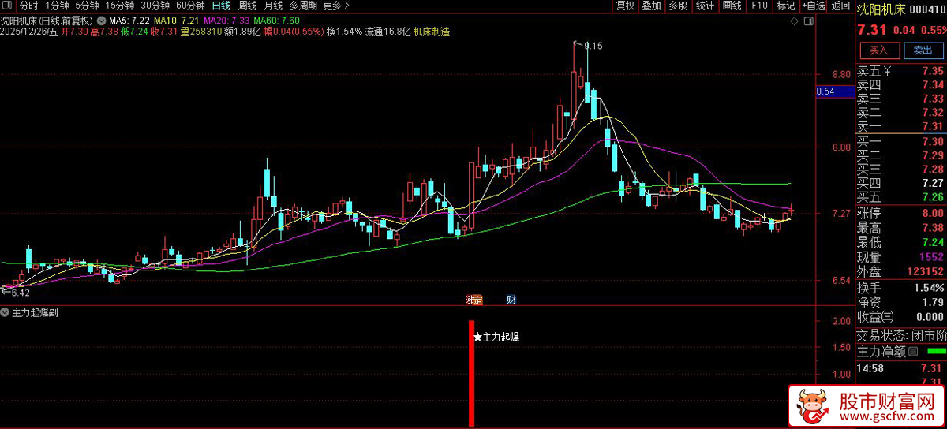Viewport: 947px width, 429px height.
Task: Click the 复权 toolbar button
Action: pos(626,6)
